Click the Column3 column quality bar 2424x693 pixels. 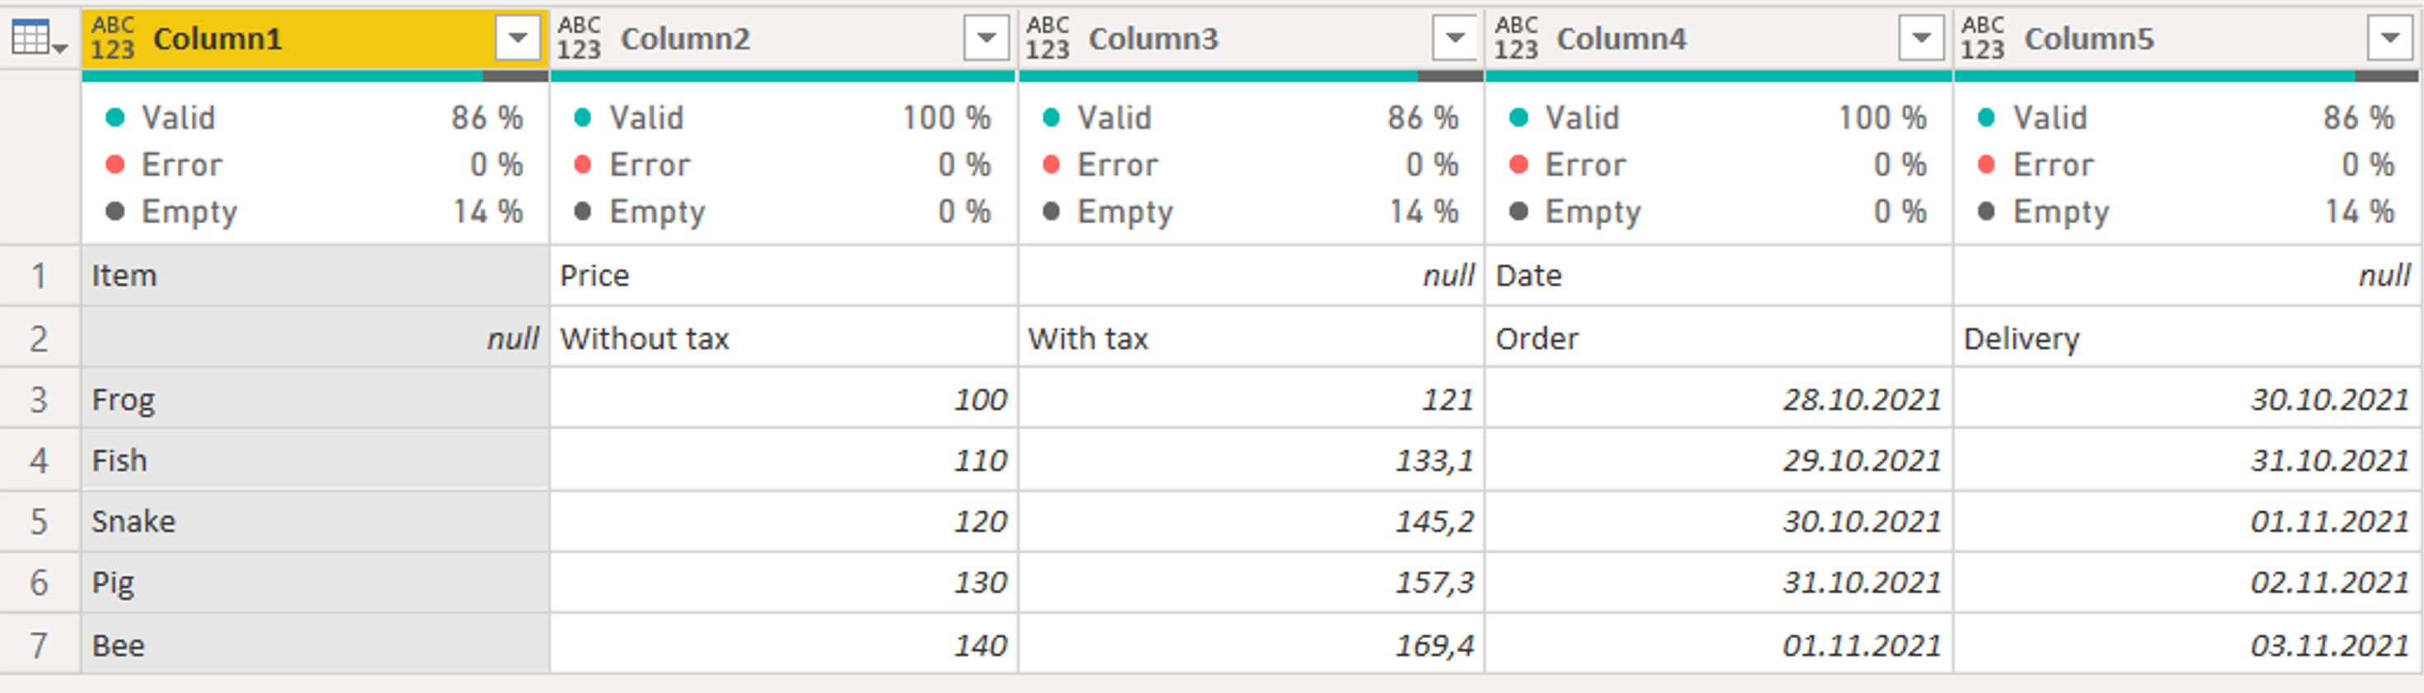point(1252,77)
